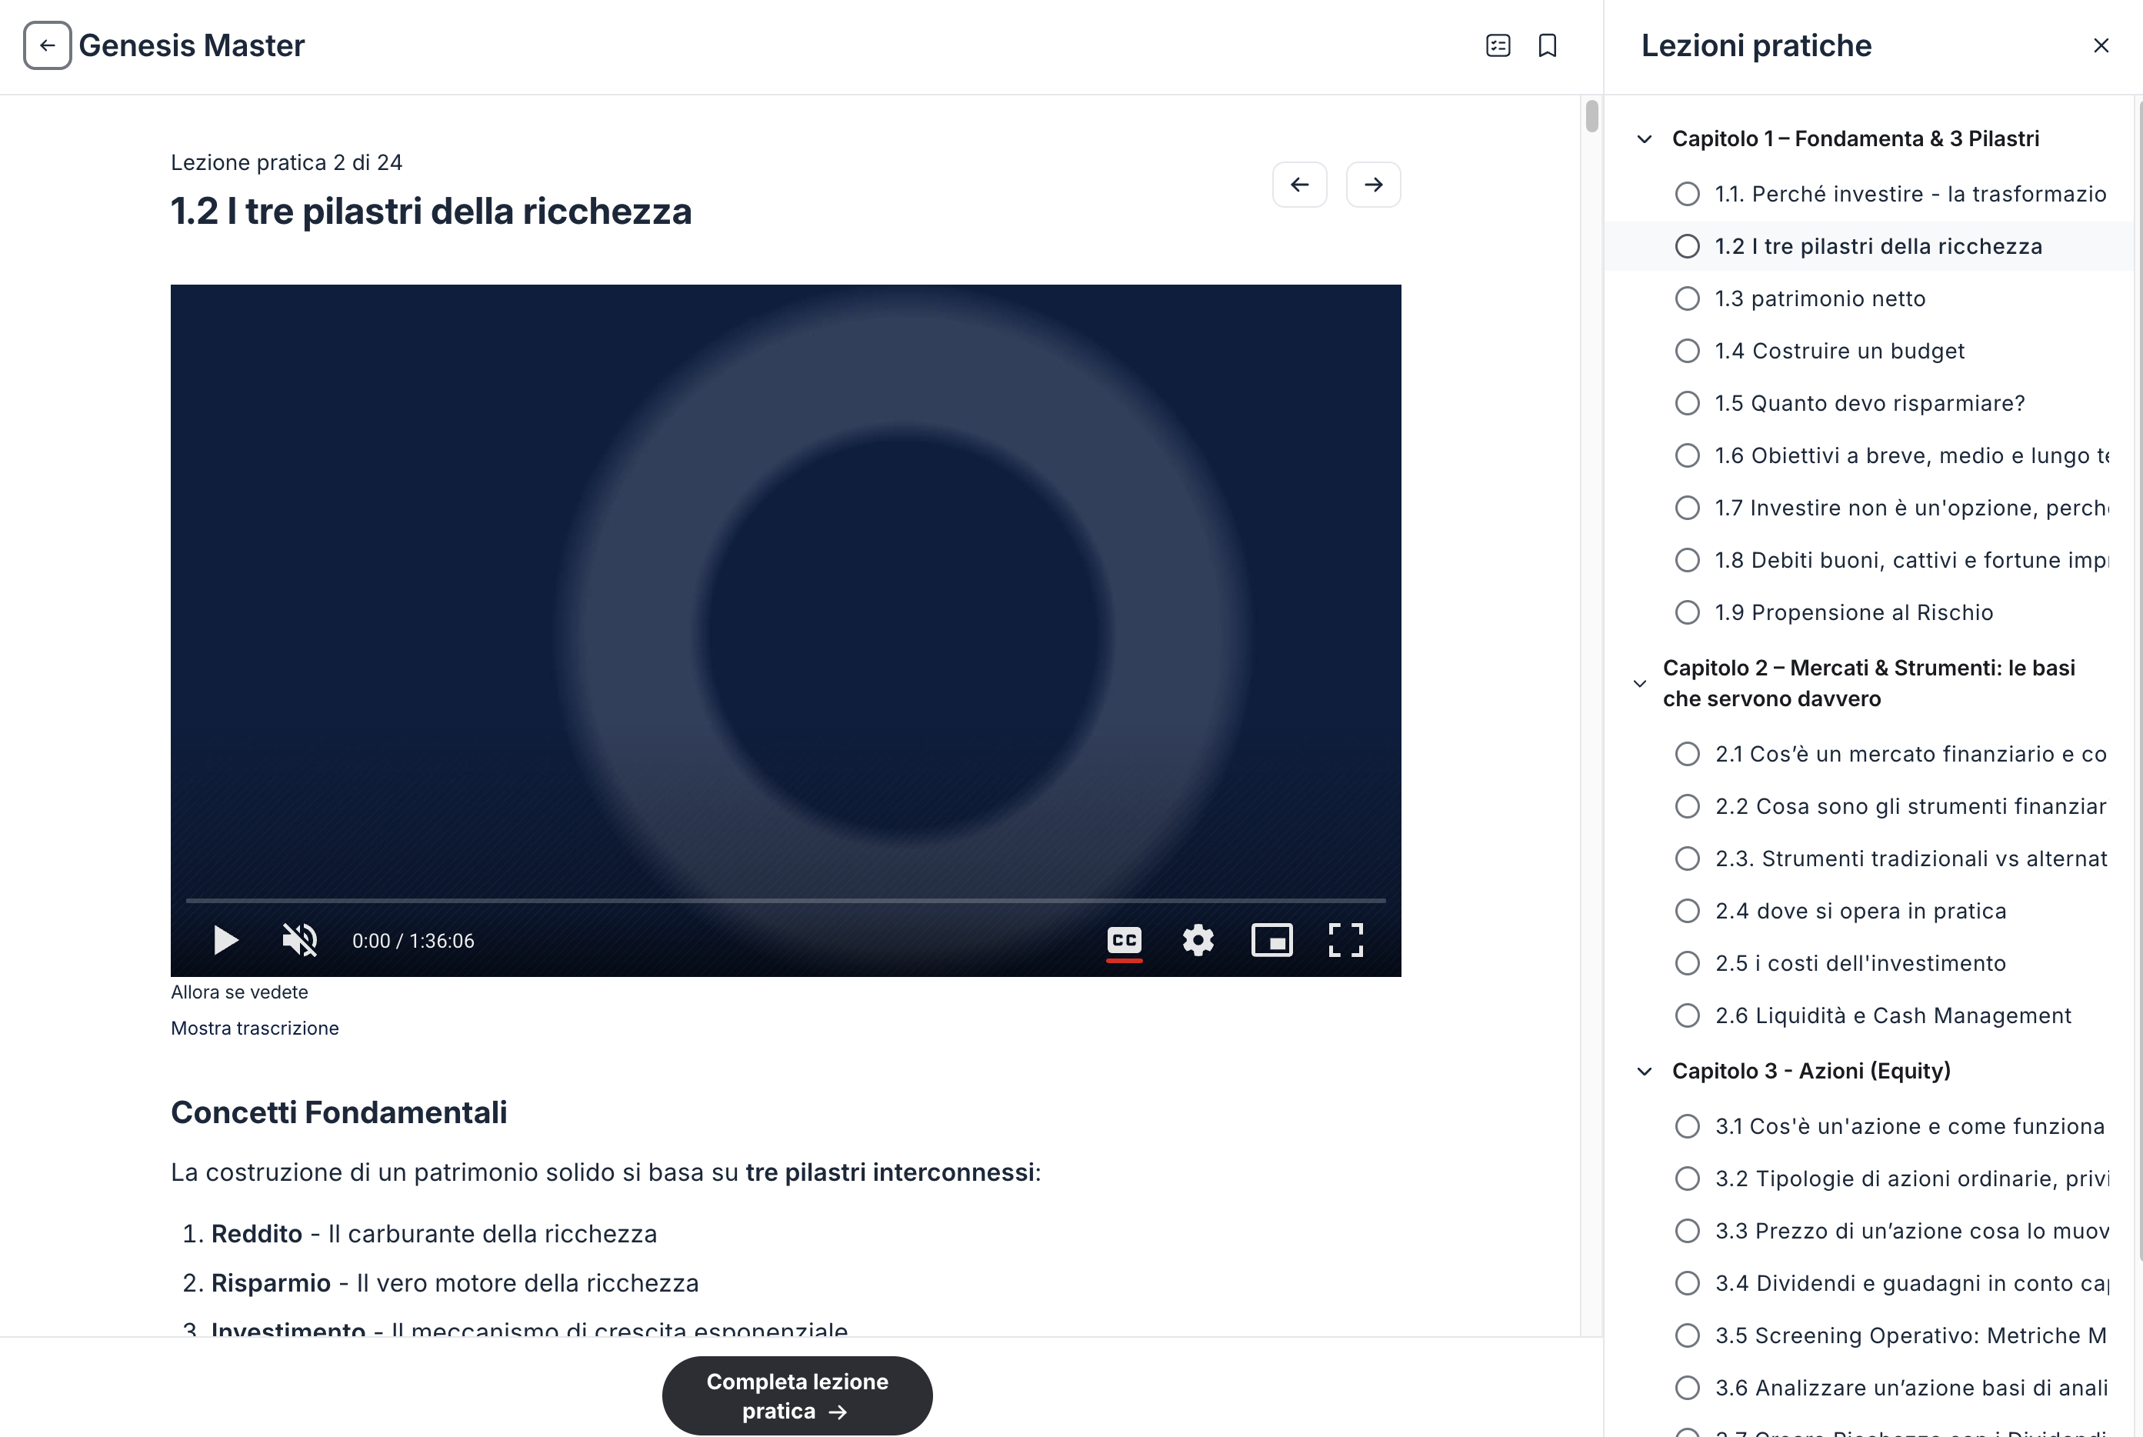
Task: Collapse Capitolo 2 – Mercati & Strumenti section
Action: click(x=1640, y=684)
